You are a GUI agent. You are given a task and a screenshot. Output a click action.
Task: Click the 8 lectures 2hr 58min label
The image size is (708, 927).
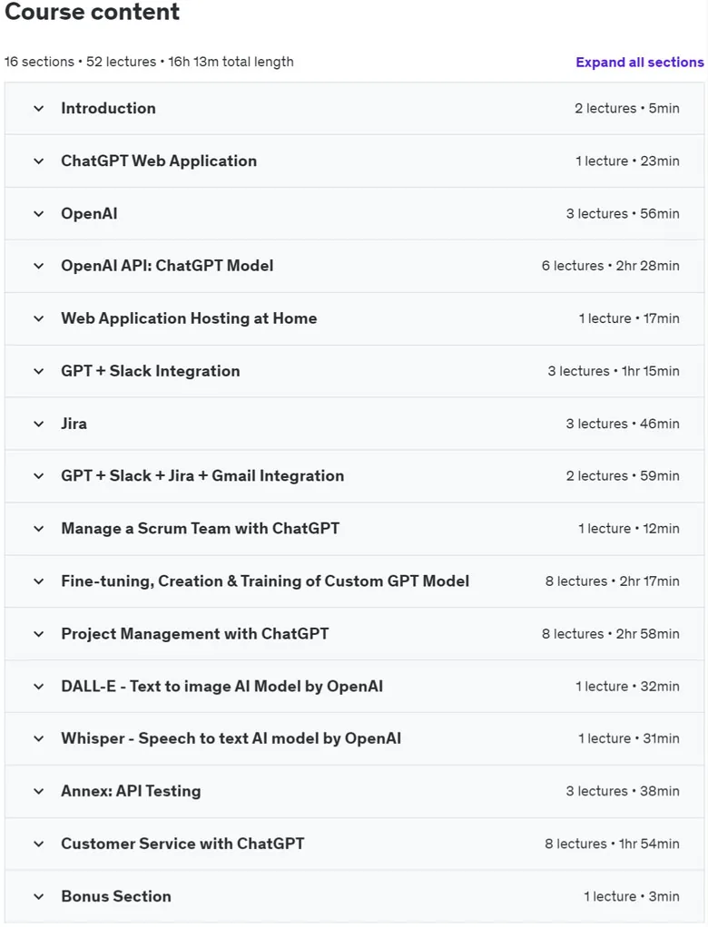pos(610,634)
